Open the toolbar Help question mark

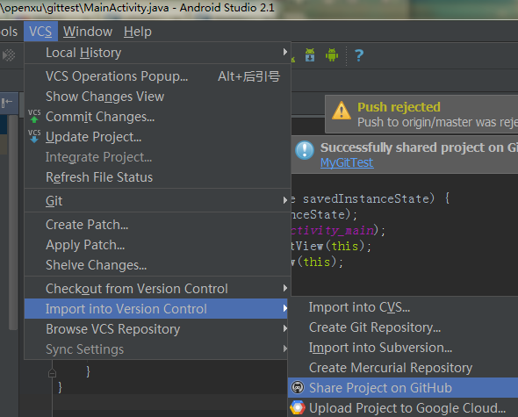pyautogui.click(x=359, y=55)
